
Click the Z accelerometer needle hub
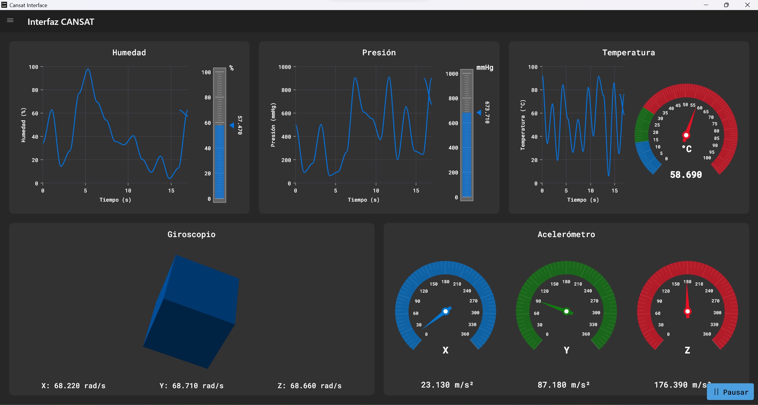point(687,311)
